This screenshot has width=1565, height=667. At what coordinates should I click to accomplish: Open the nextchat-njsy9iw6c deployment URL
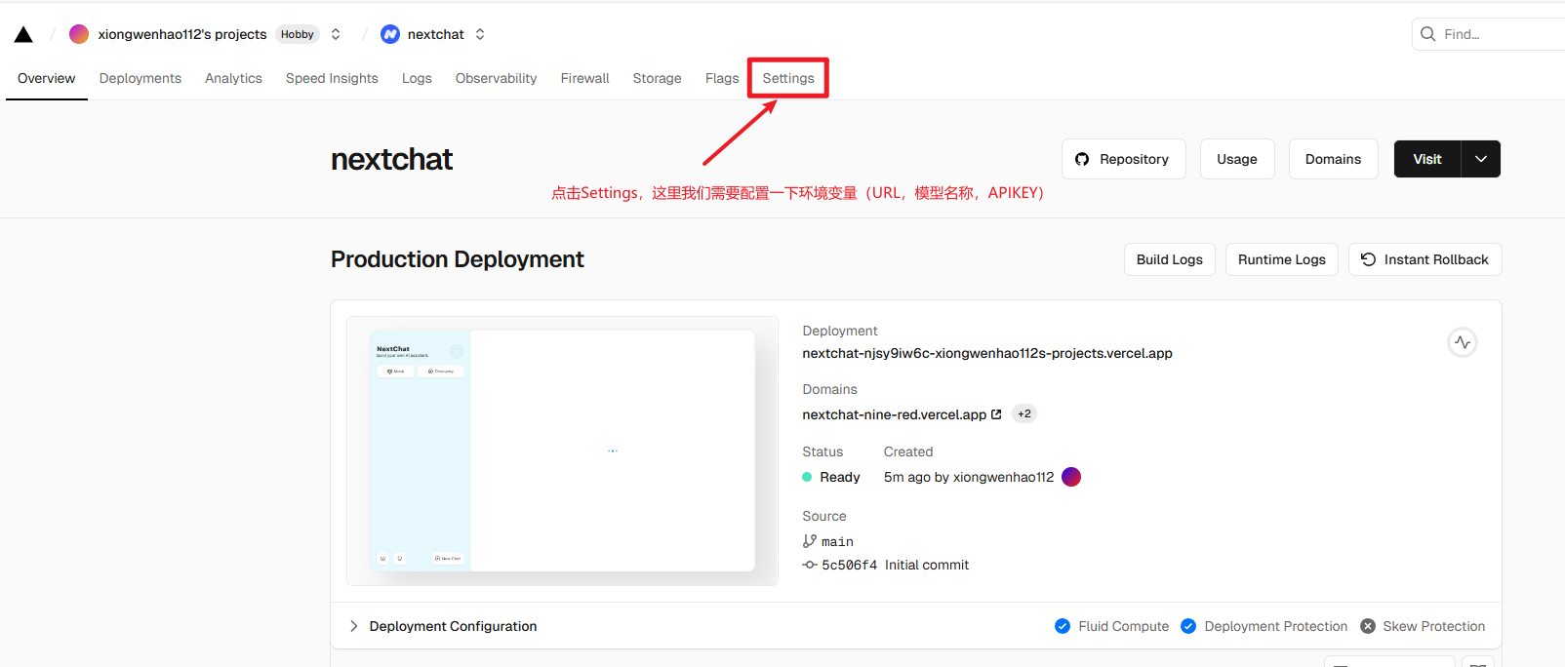(x=987, y=353)
